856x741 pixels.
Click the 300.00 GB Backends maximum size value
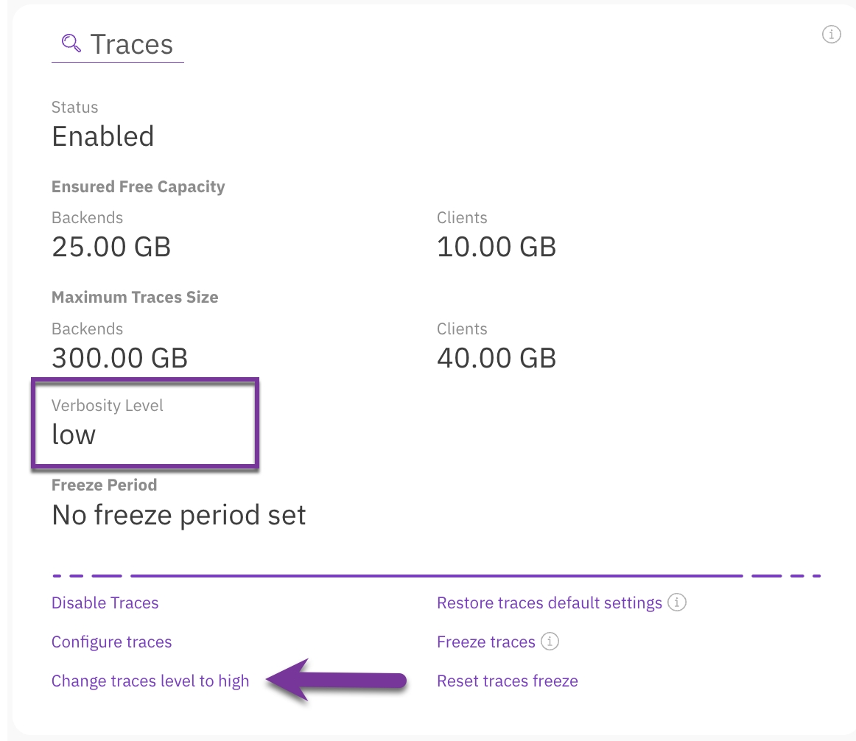(x=119, y=358)
